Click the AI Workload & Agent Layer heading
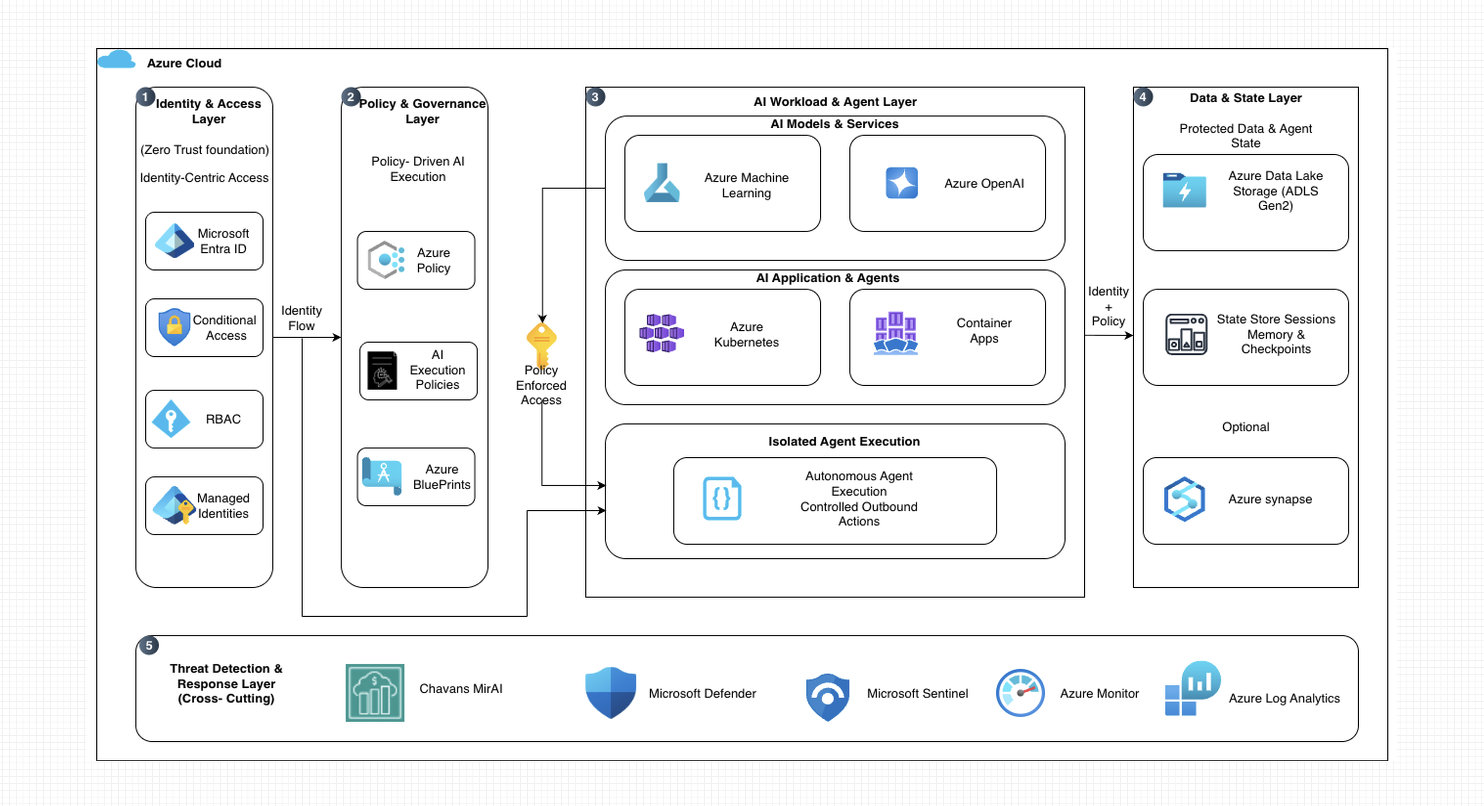Image resolution: width=1484 pixels, height=806 pixels. pos(835,101)
